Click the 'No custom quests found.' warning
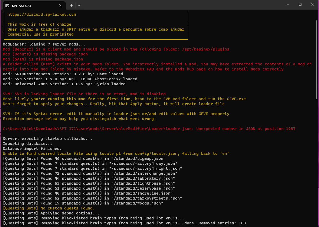 [49, 208]
